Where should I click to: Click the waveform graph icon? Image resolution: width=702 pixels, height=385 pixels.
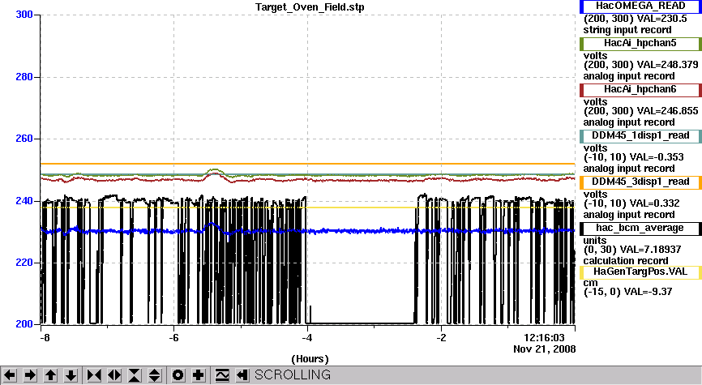click(x=221, y=375)
